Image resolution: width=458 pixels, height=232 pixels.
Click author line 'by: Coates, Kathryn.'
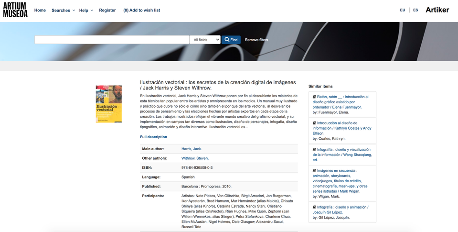pos(329,139)
